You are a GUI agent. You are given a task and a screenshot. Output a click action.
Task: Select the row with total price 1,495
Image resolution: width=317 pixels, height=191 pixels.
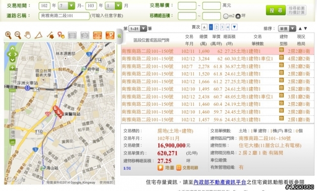pyautogui.click(x=217, y=89)
